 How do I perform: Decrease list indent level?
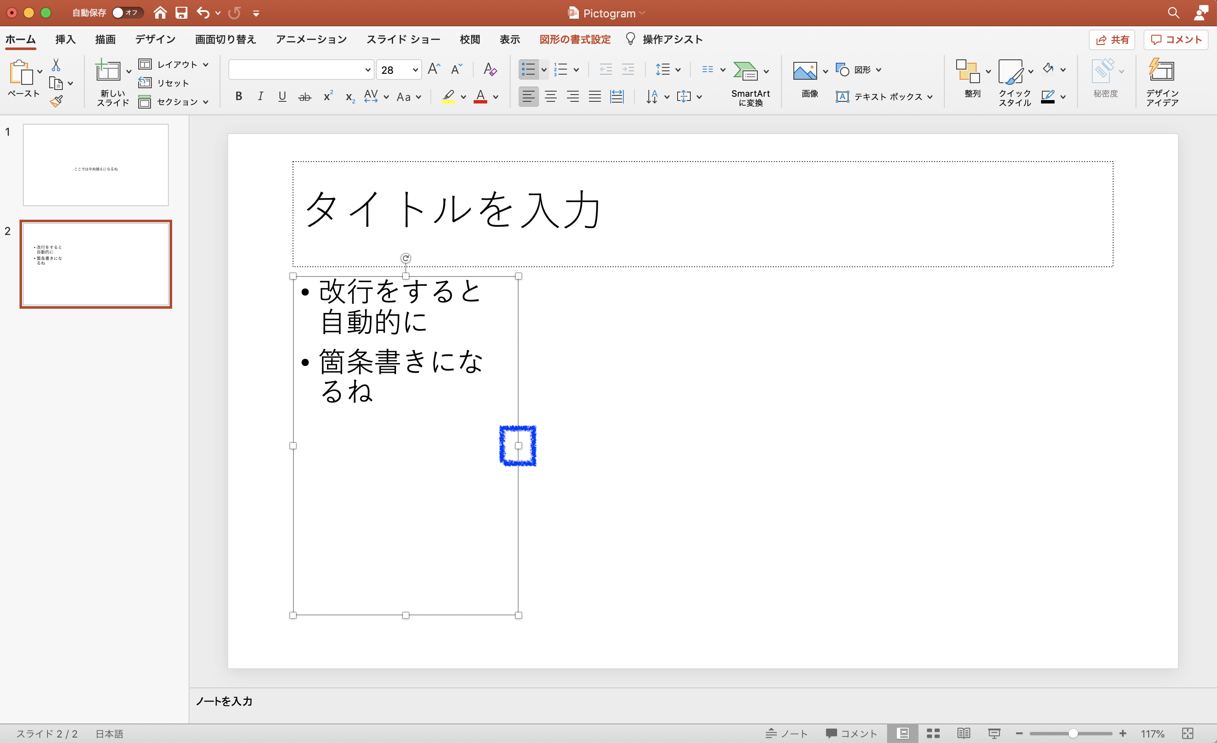[x=606, y=70]
